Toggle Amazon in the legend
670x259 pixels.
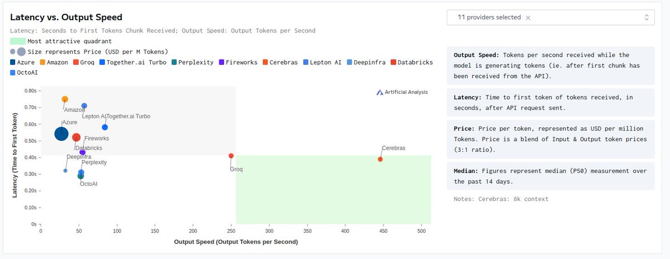point(53,62)
